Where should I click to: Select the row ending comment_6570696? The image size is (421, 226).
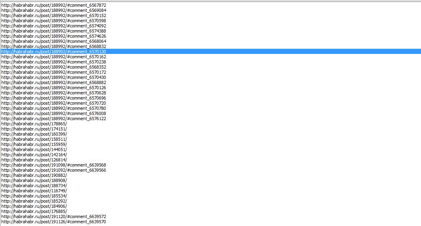click(x=54, y=98)
